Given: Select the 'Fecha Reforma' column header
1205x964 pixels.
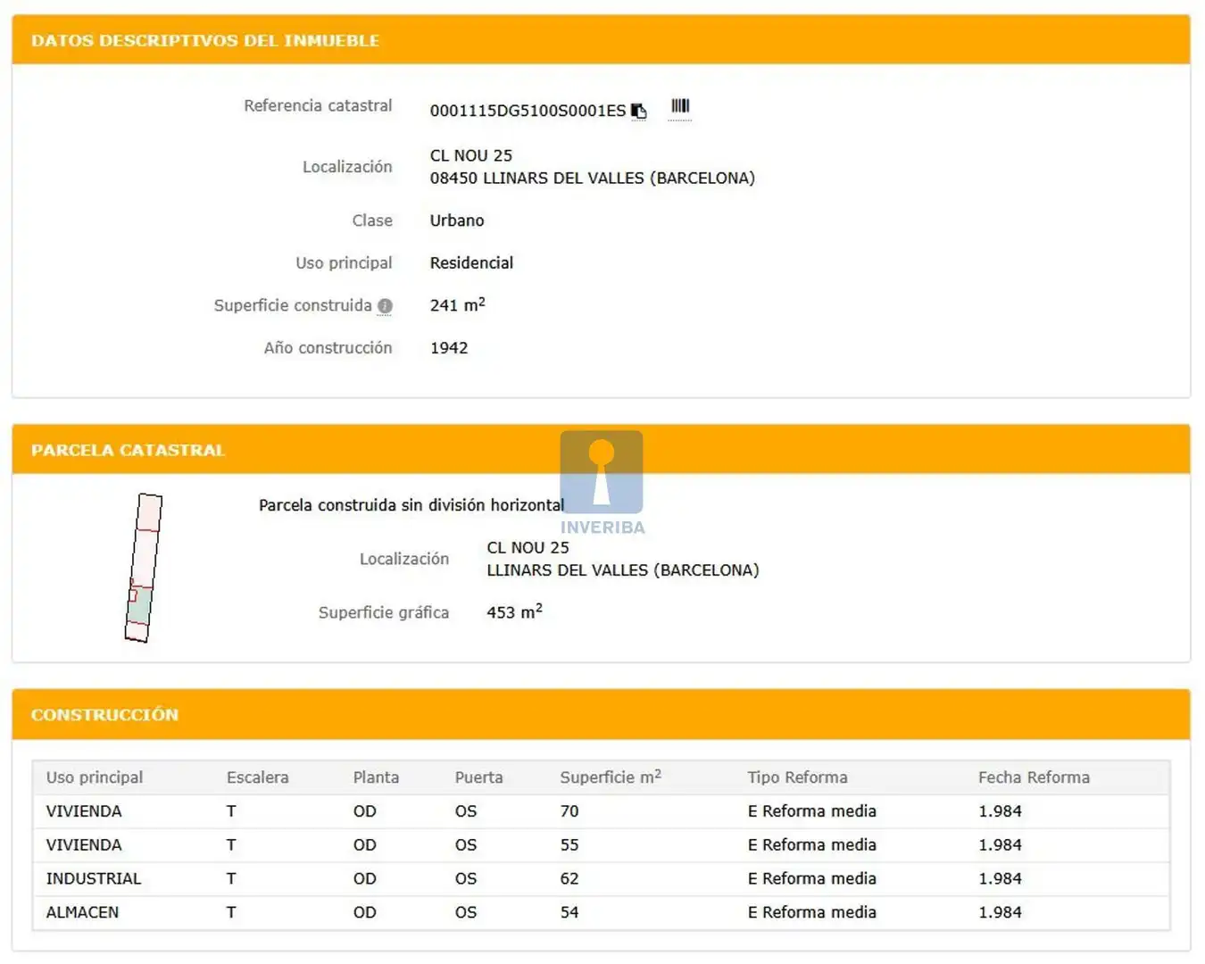Looking at the screenshot, I should point(1034,777).
